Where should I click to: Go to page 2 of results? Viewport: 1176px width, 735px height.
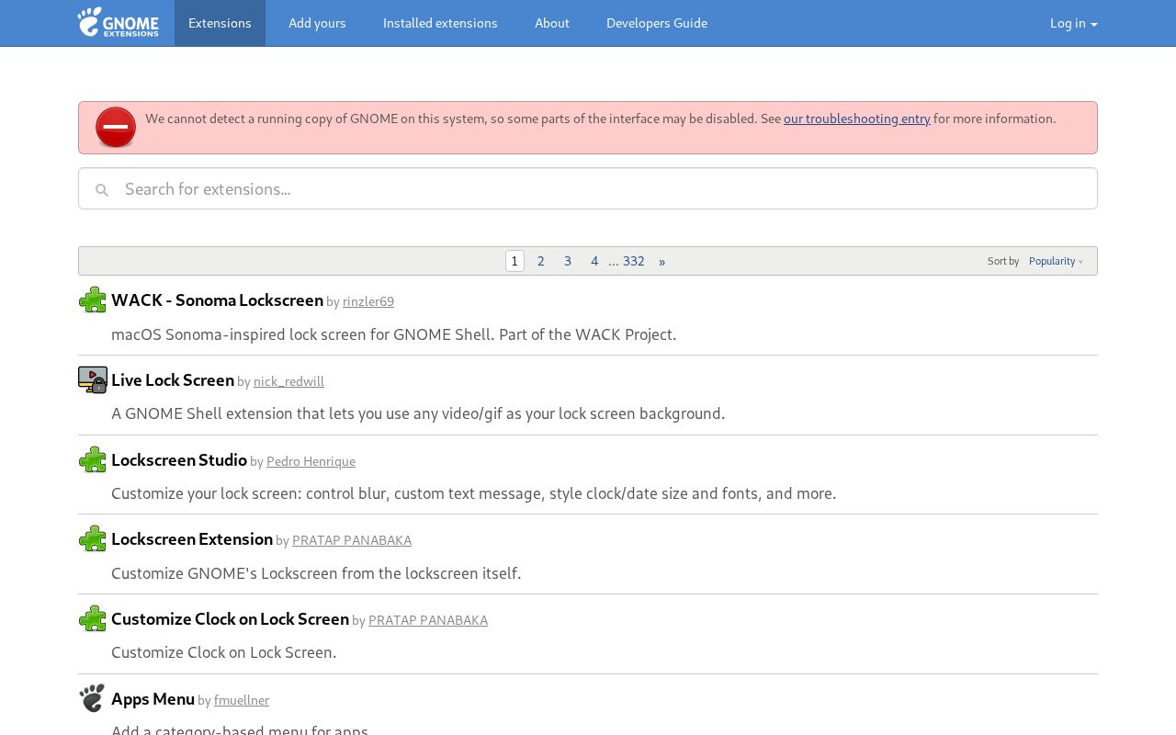(541, 261)
